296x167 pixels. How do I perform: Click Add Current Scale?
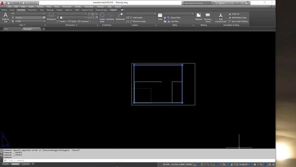pos(221,18)
